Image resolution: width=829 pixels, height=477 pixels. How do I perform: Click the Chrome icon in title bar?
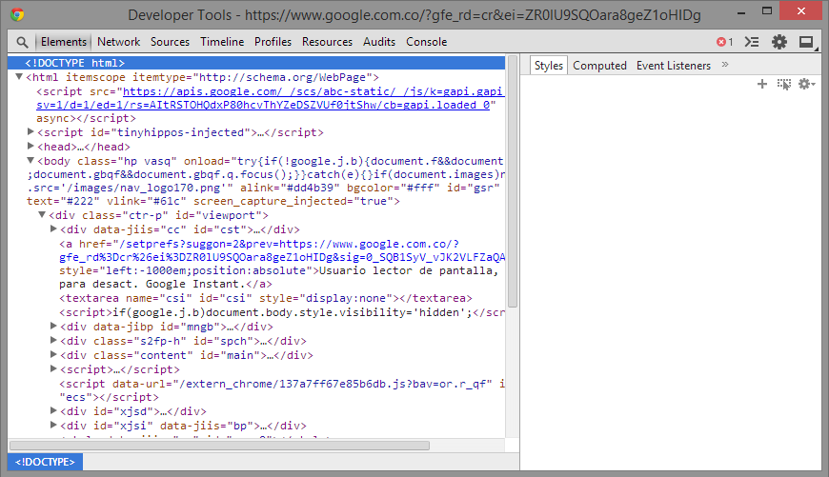pyautogui.click(x=17, y=14)
